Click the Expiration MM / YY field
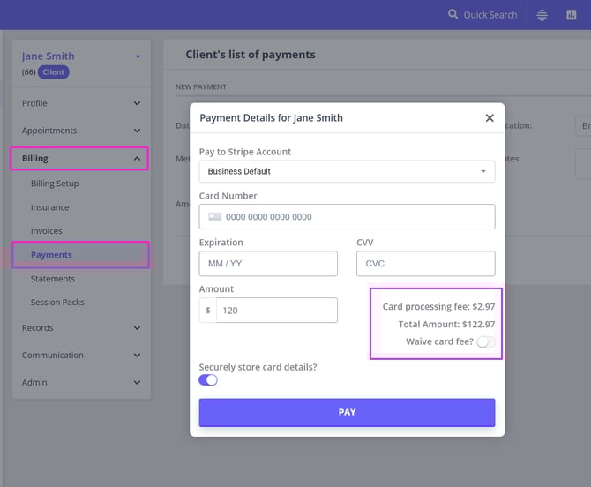 coord(268,264)
